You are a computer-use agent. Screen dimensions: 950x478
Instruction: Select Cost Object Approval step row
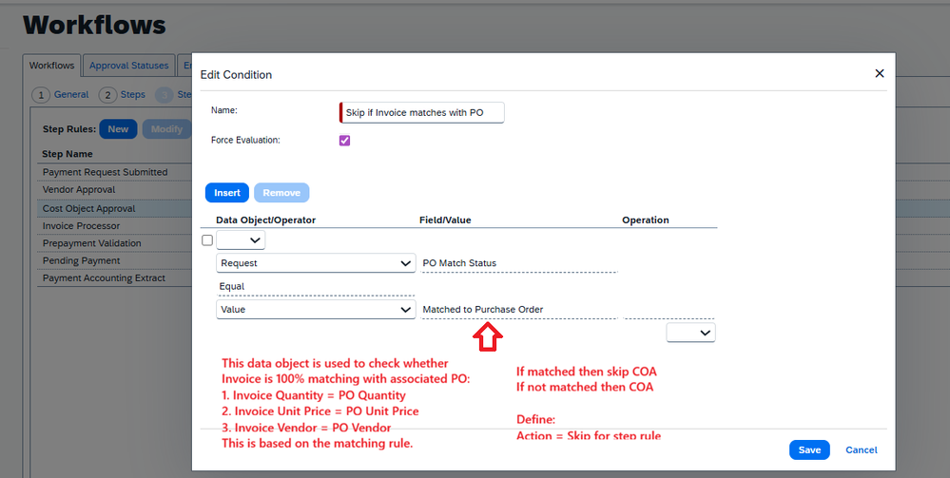(x=114, y=208)
